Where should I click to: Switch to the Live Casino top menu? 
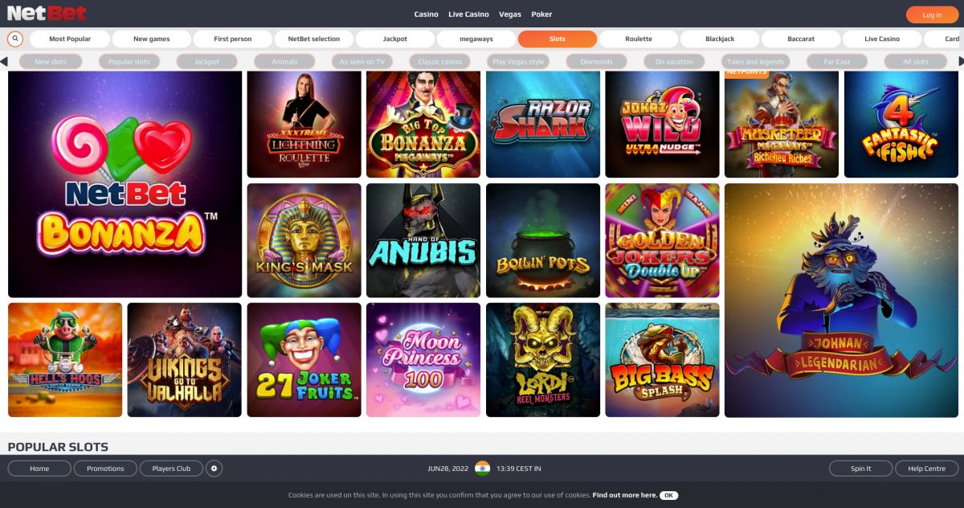(468, 14)
